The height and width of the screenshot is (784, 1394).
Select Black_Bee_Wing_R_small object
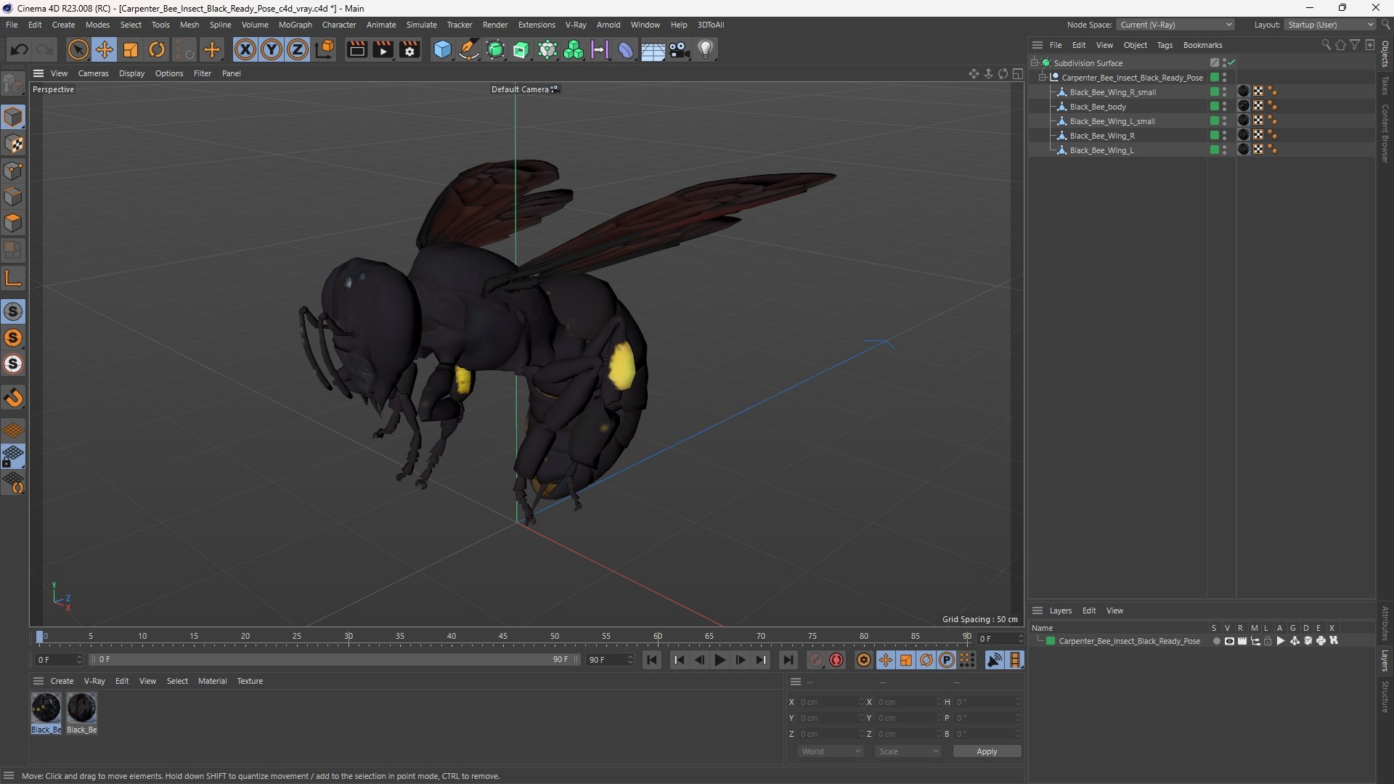pos(1112,92)
